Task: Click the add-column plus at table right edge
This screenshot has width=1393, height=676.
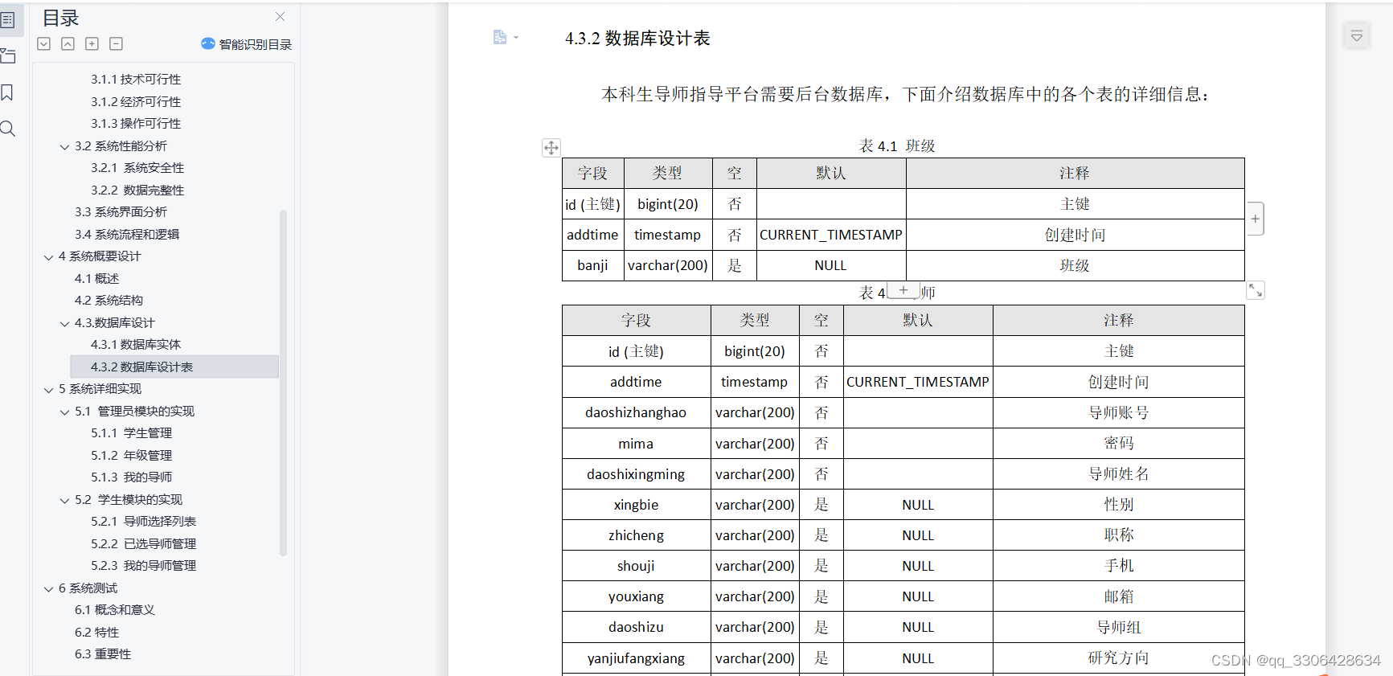Action: pyautogui.click(x=1256, y=219)
